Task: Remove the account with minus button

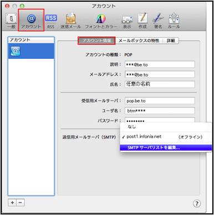Action: (21, 203)
